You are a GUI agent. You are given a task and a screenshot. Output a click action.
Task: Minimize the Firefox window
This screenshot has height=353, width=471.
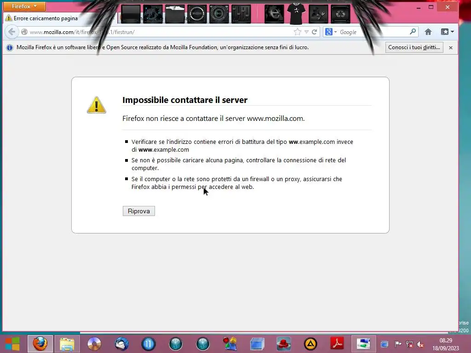pyautogui.click(x=418, y=7)
